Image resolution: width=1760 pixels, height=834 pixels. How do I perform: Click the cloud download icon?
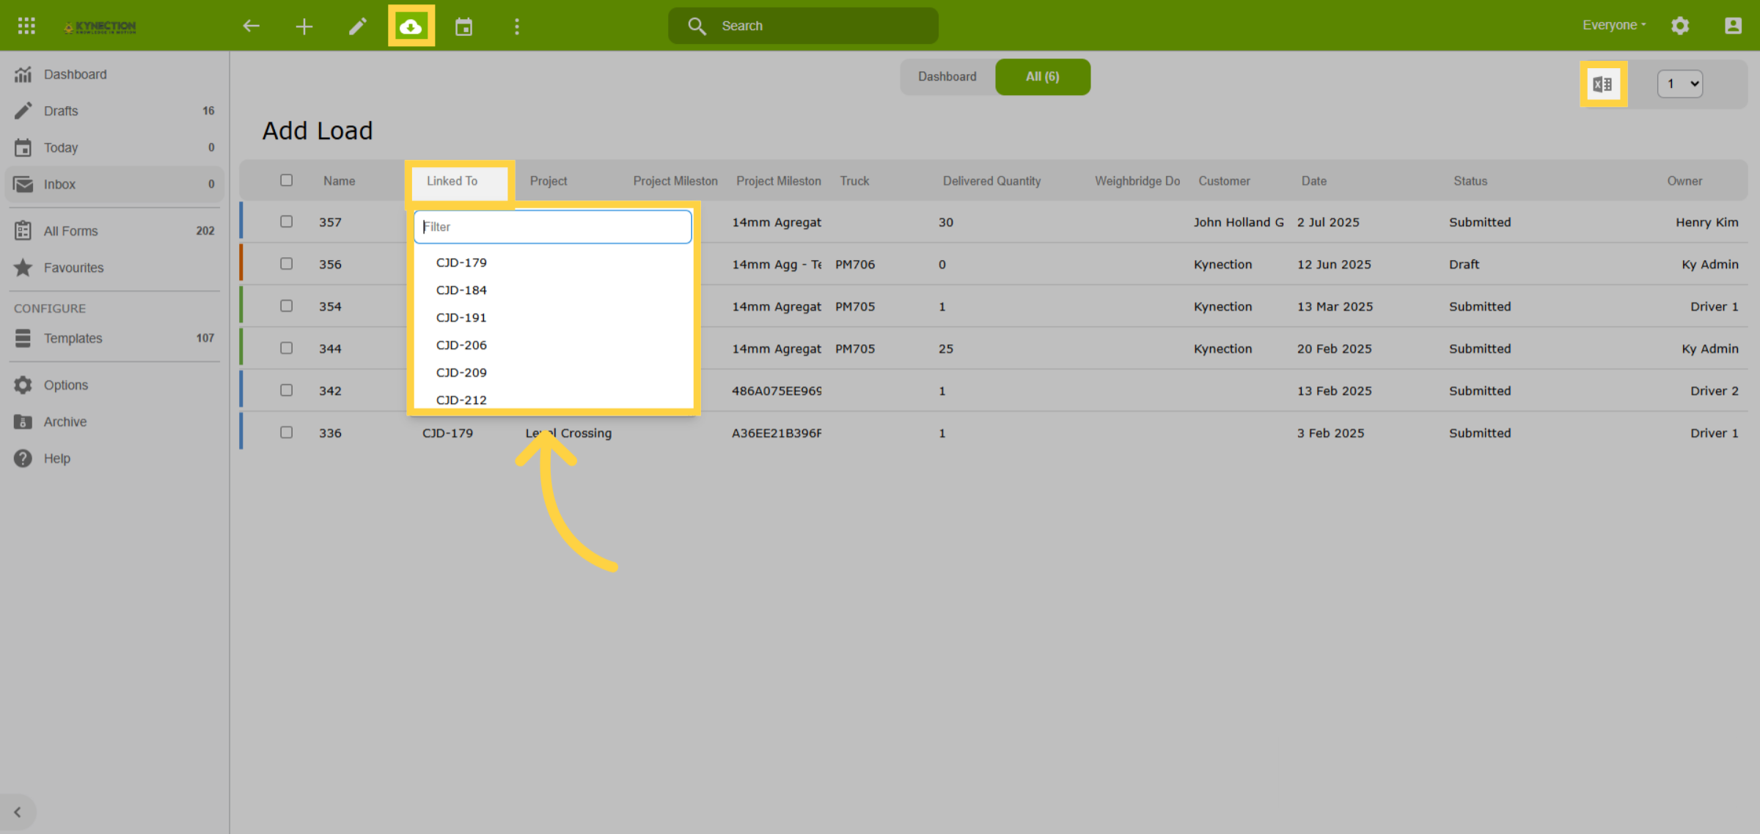(x=411, y=26)
